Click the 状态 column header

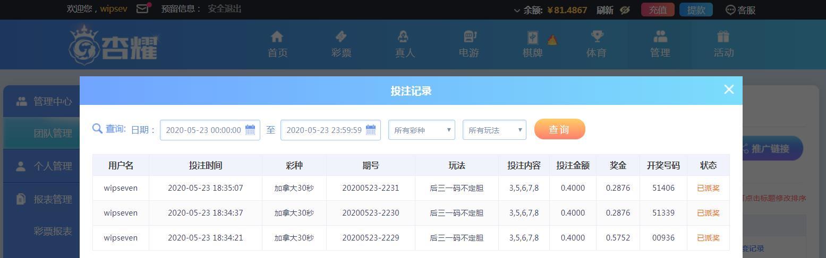click(x=708, y=165)
